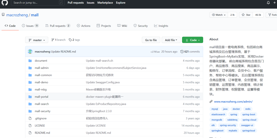Viewport: 277px width, 138px height.
Task: View the 46.5k stargazers count
Action: click(258, 15)
